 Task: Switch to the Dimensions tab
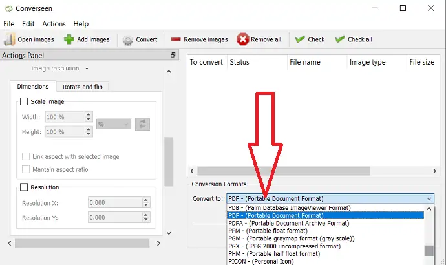coord(33,87)
